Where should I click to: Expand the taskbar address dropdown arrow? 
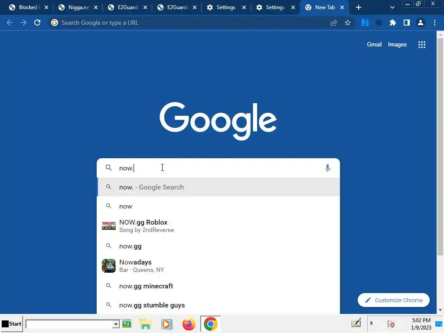click(116, 324)
